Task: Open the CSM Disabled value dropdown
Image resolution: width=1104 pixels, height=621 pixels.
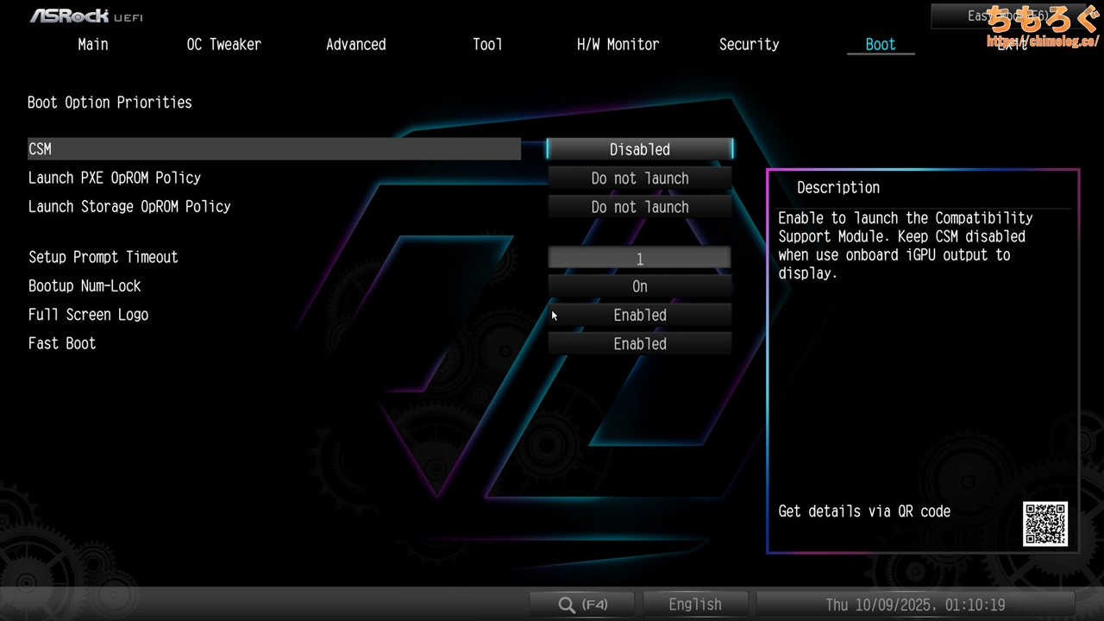Action: pyautogui.click(x=639, y=149)
